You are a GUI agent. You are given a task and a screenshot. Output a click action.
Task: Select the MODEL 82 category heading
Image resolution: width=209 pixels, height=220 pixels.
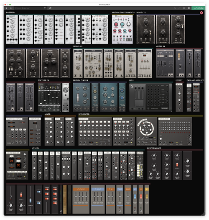tap(78, 46)
